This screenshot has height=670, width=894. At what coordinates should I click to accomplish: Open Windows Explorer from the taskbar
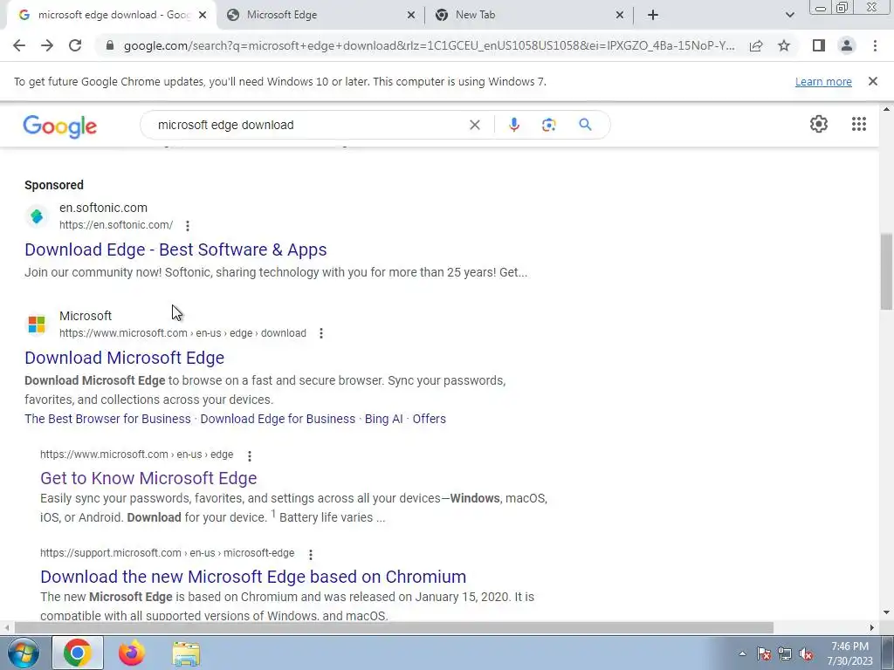pos(186,653)
